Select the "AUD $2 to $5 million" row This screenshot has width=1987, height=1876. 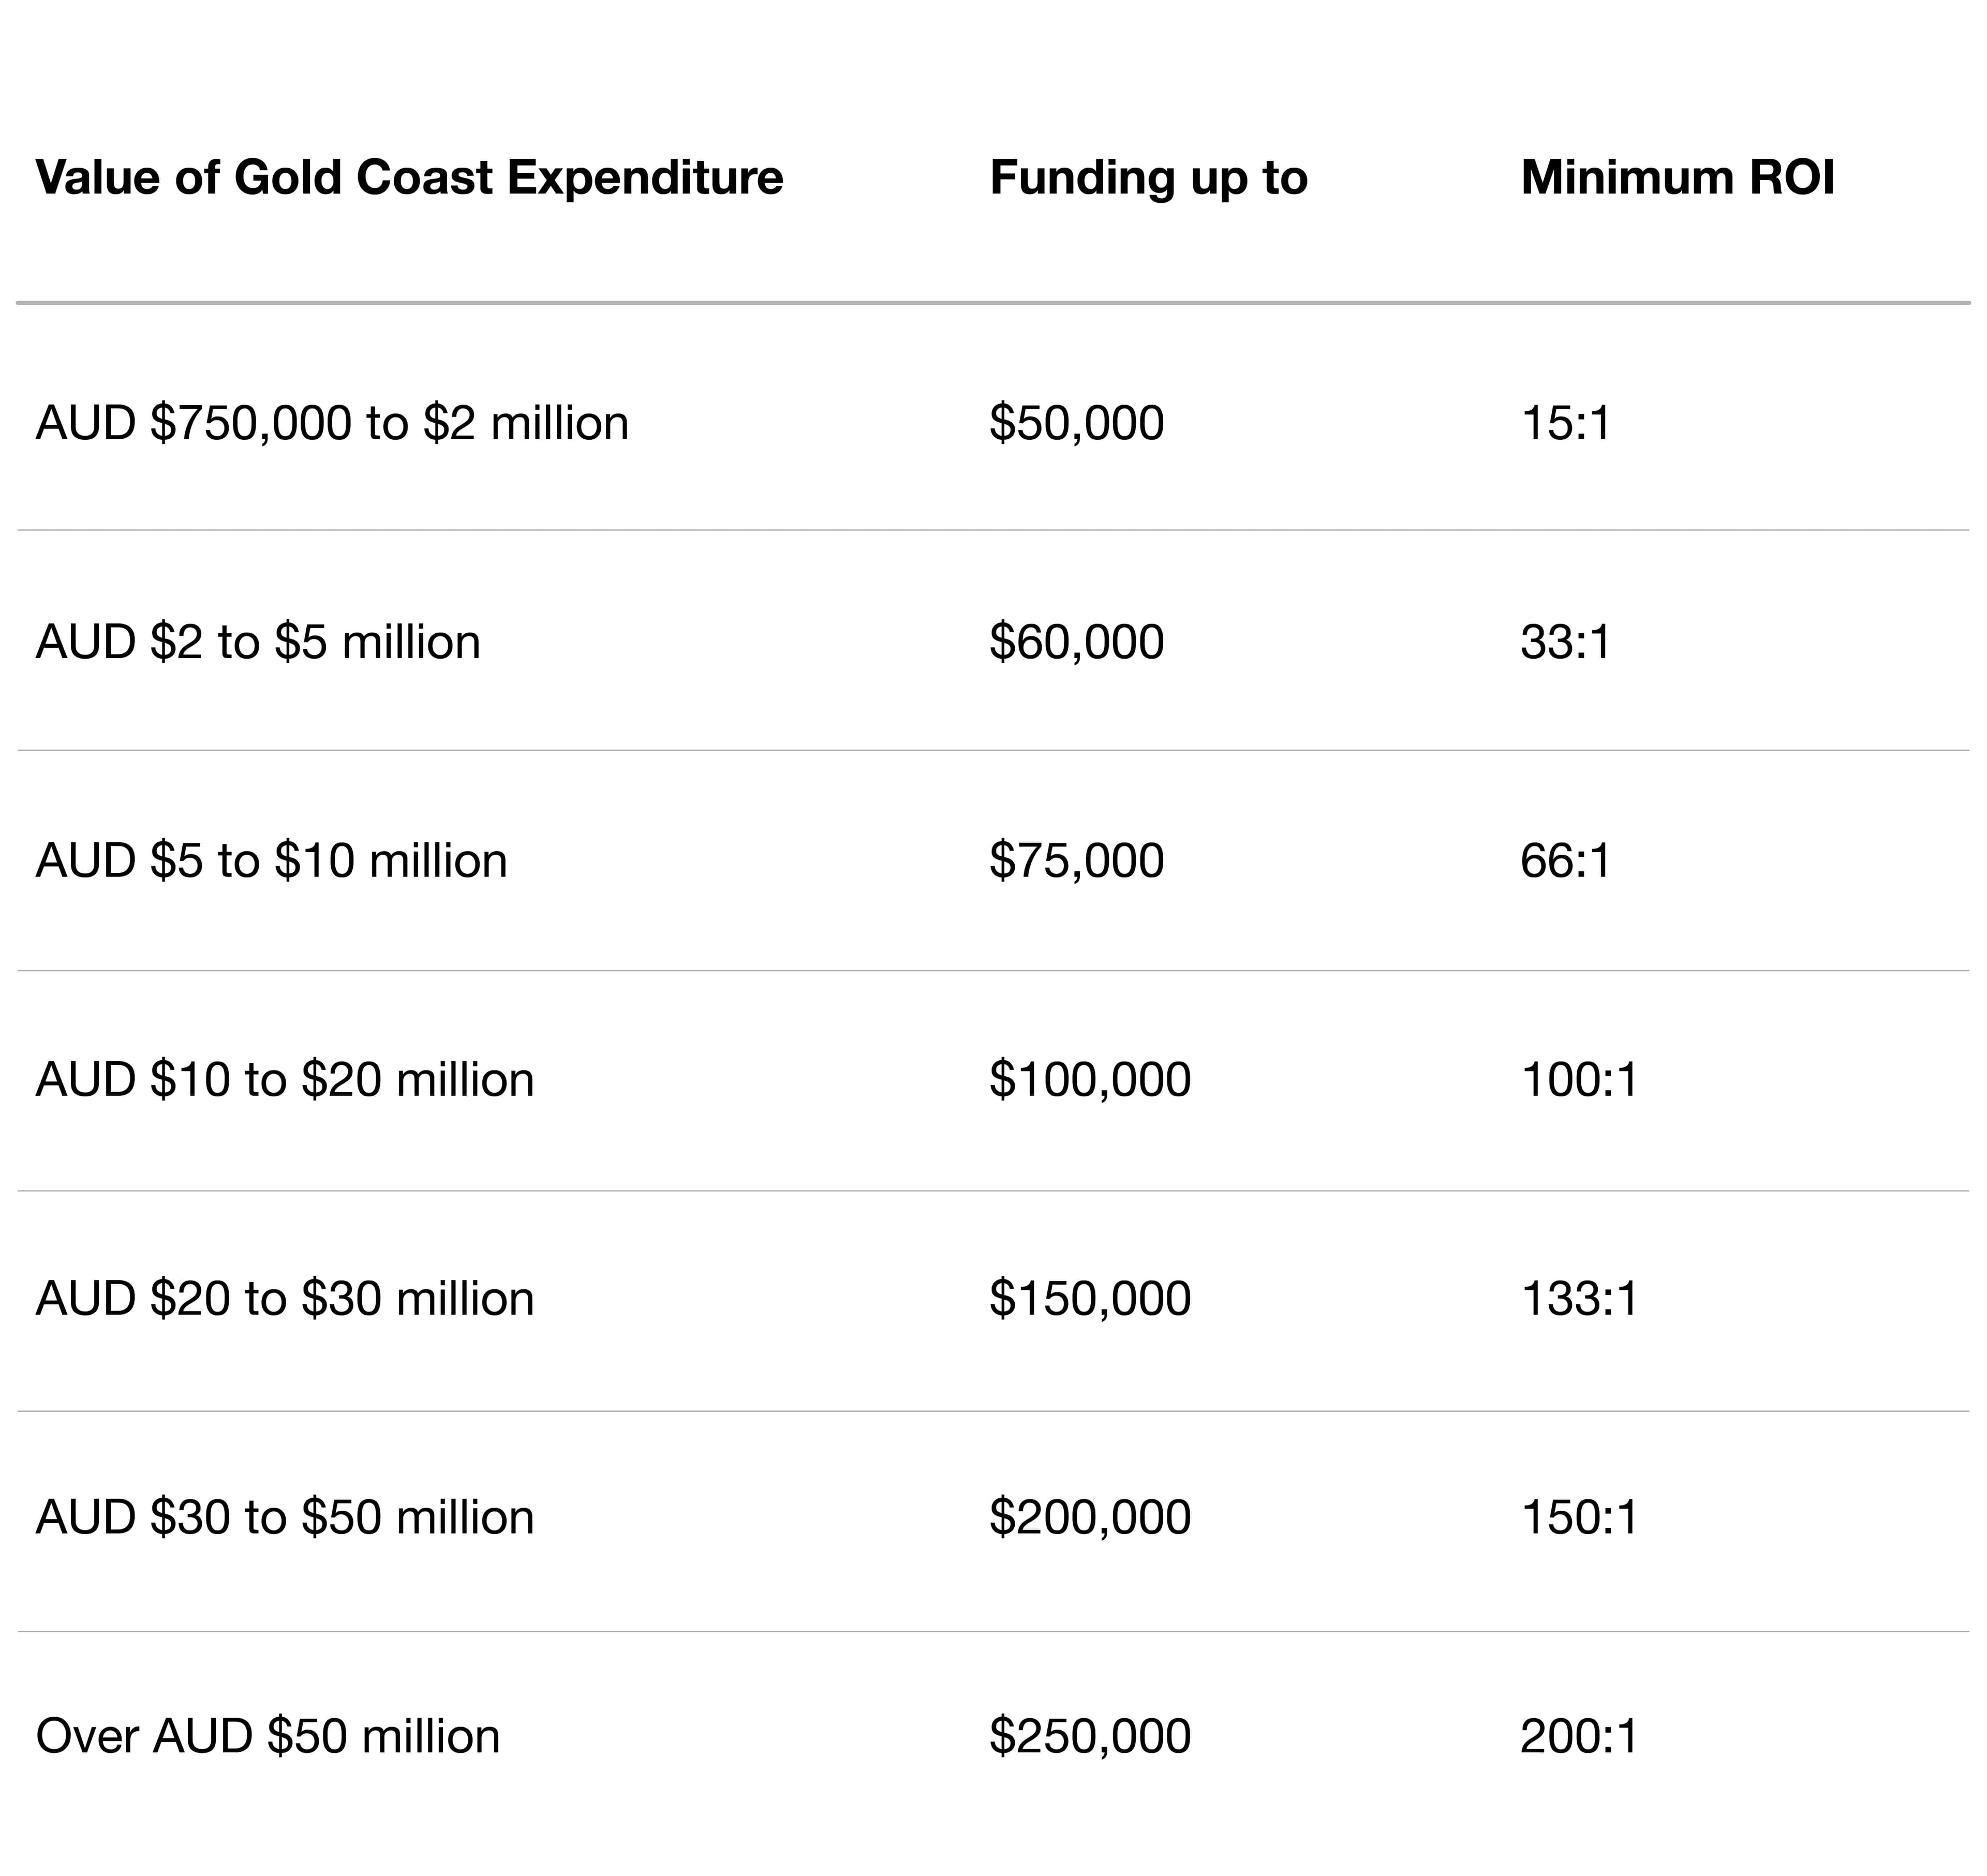click(x=258, y=642)
